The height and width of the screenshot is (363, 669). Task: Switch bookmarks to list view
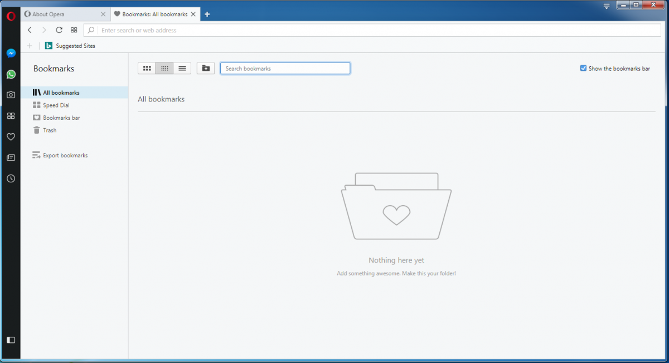coord(182,69)
